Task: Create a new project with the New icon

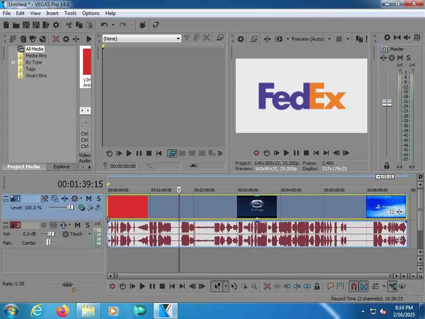Action: coord(6,25)
